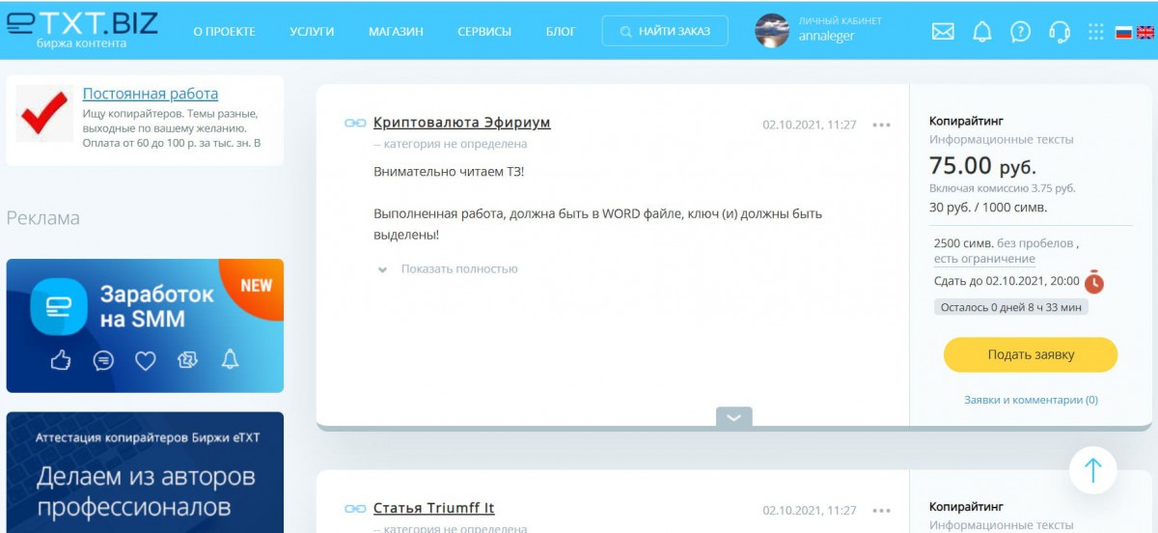Click Осталось 0 дней 8 ч 33 мин badge
Image resolution: width=1158 pixels, height=533 pixels.
coord(1011,307)
